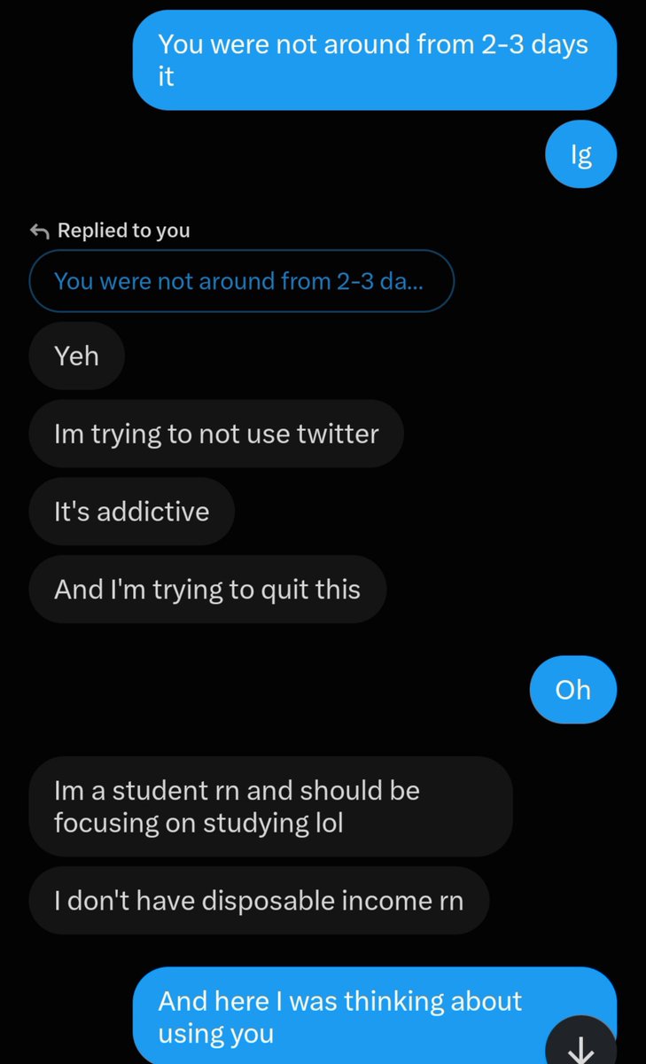Select the "I don't have disposable income rn" message
Viewport: 646px width, 1064px height.
click(x=259, y=901)
